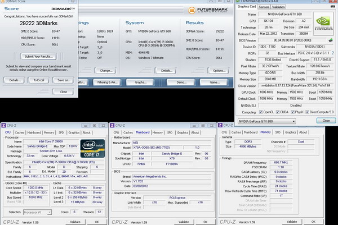The image size is (338, 225).
Task: Click the GPU-Z Name field NVIDIA GeForce GTX 680
Action: pyautogui.click(x=284, y=14)
